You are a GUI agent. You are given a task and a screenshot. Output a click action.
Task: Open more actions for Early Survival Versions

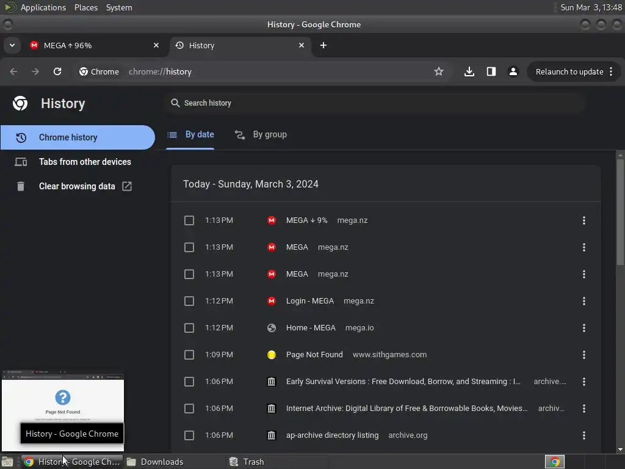(584, 382)
